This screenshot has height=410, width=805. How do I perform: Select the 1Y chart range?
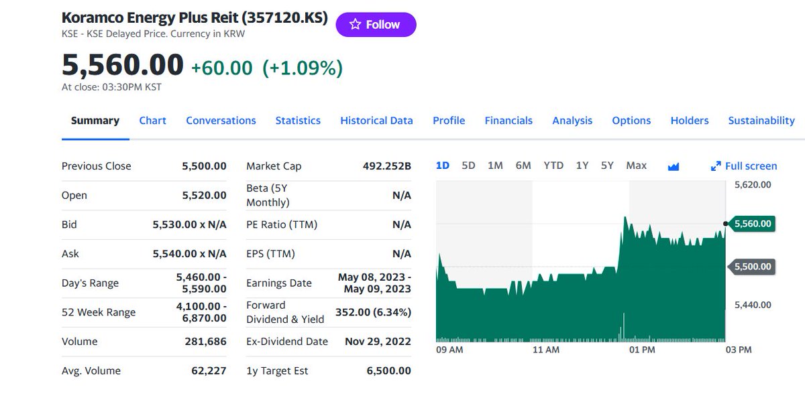582,165
